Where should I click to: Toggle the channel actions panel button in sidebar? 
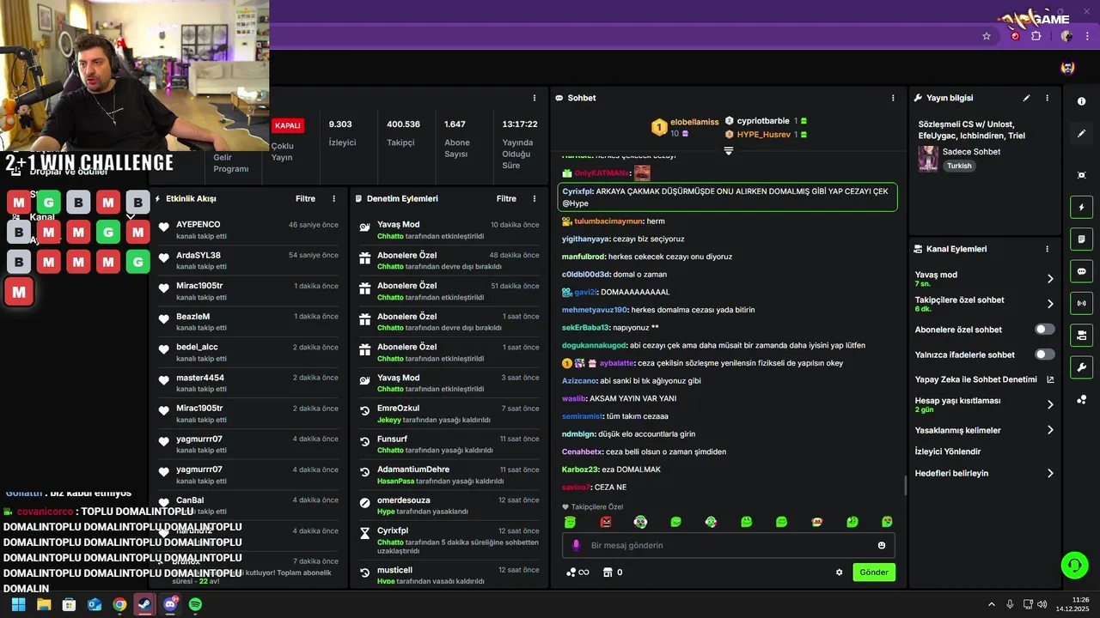tap(1081, 335)
